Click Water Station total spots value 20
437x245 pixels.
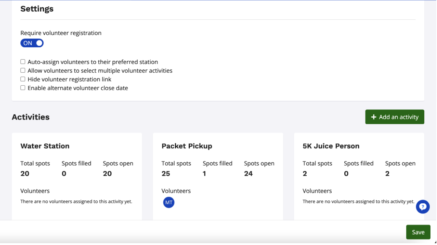click(25, 174)
